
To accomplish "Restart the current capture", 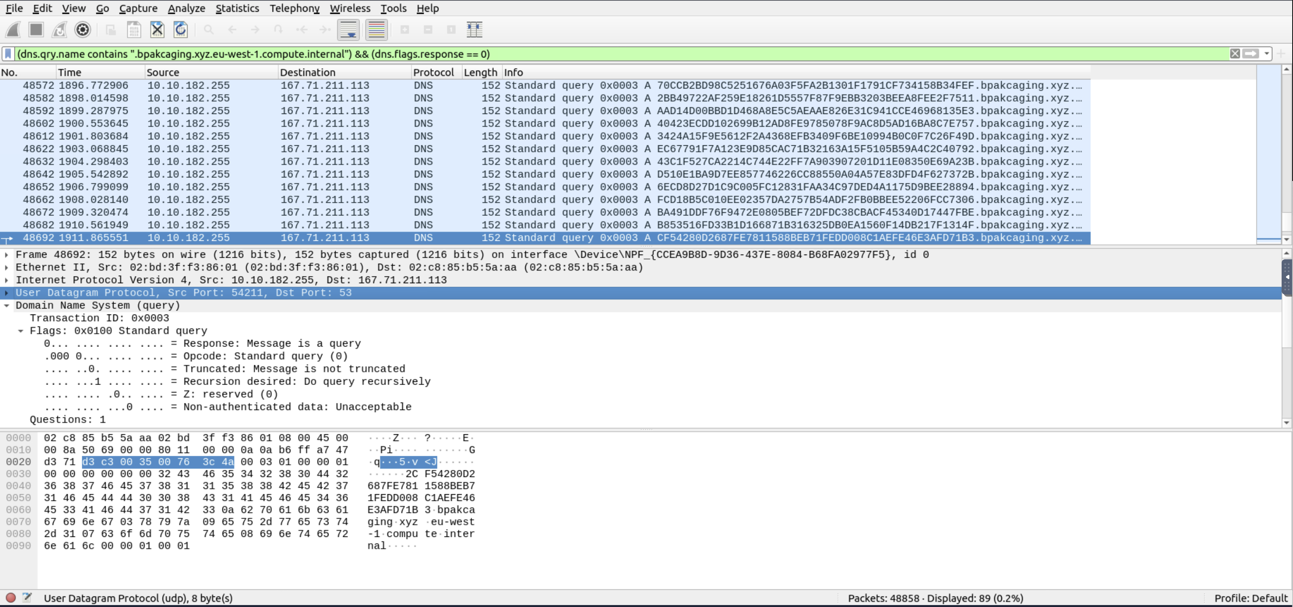I will pos(59,30).
